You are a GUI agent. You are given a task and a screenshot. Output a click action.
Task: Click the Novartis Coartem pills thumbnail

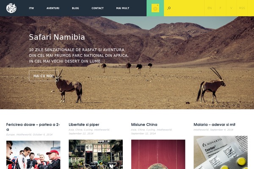point(221,153)
